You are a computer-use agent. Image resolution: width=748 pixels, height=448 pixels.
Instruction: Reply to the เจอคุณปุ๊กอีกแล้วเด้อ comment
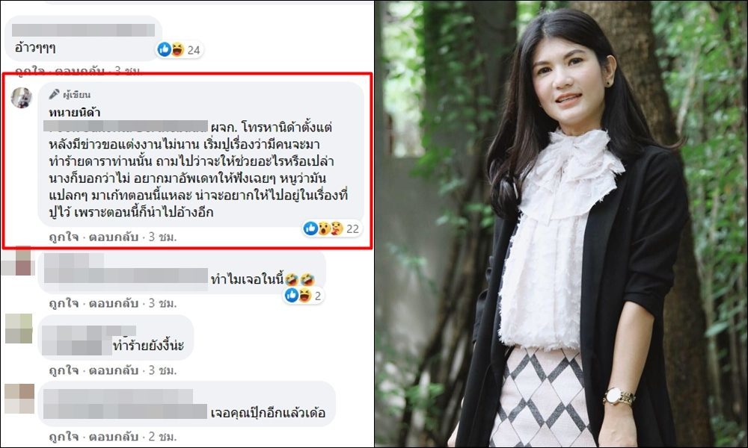114,437
